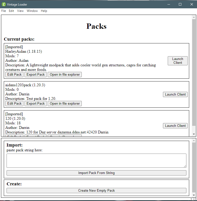Screen dimensions: 197x201
Task: Click lower panel scrollbar down arrow
Action: [x=194, y=195]
